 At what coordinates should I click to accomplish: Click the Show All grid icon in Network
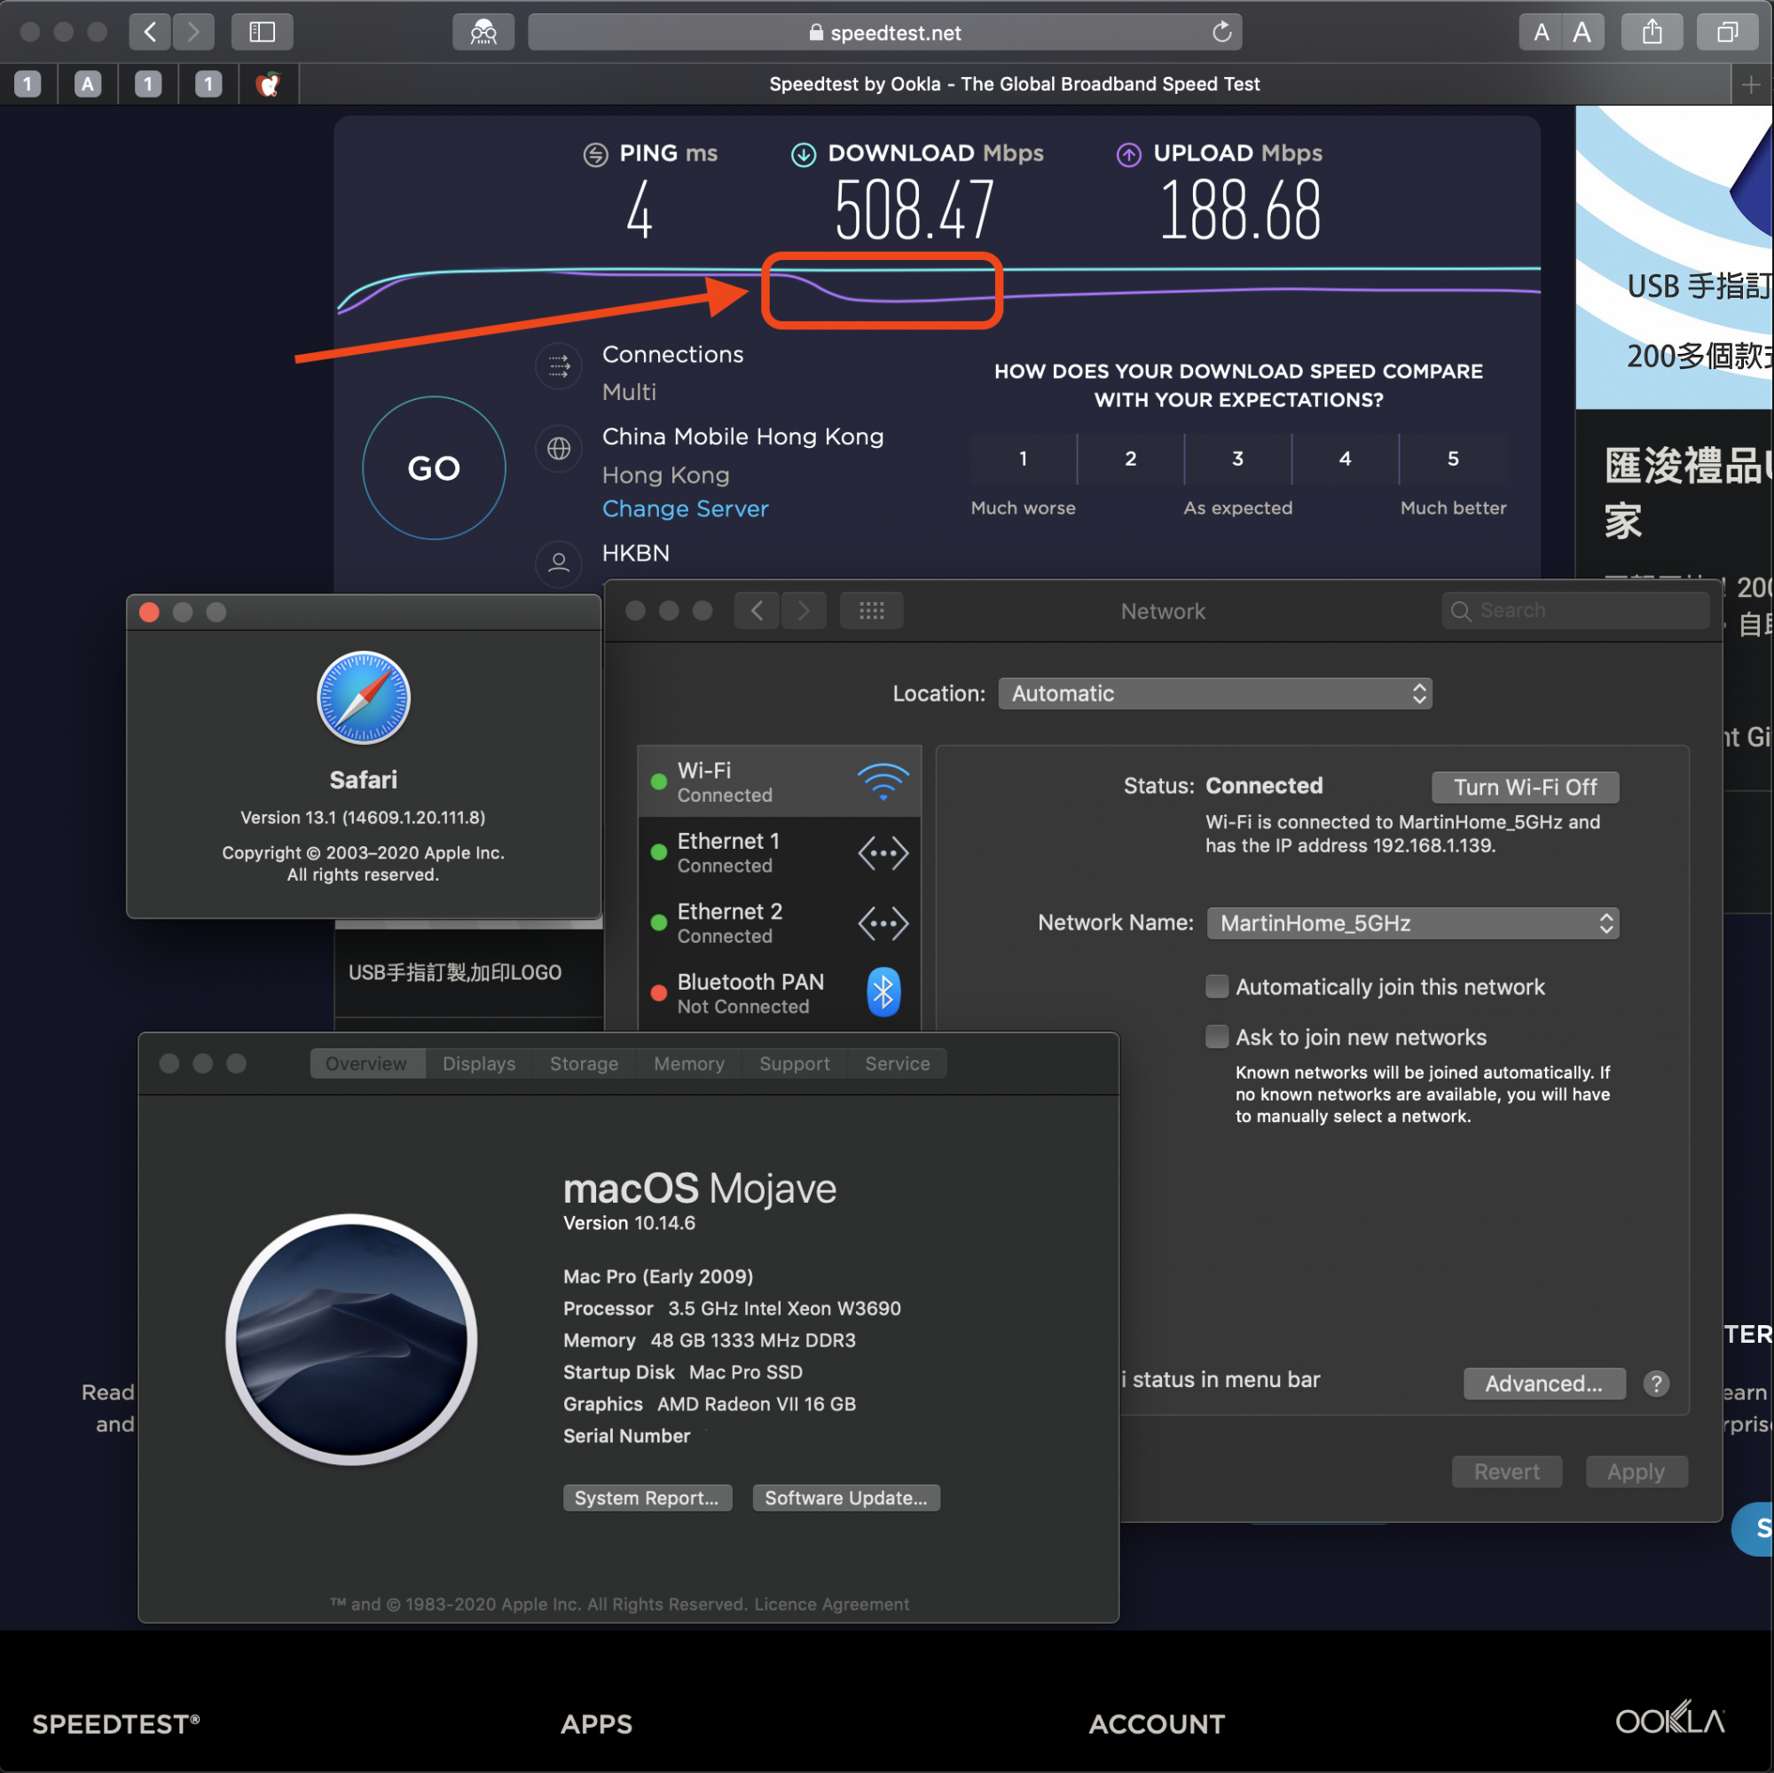(x=870, y=610)
